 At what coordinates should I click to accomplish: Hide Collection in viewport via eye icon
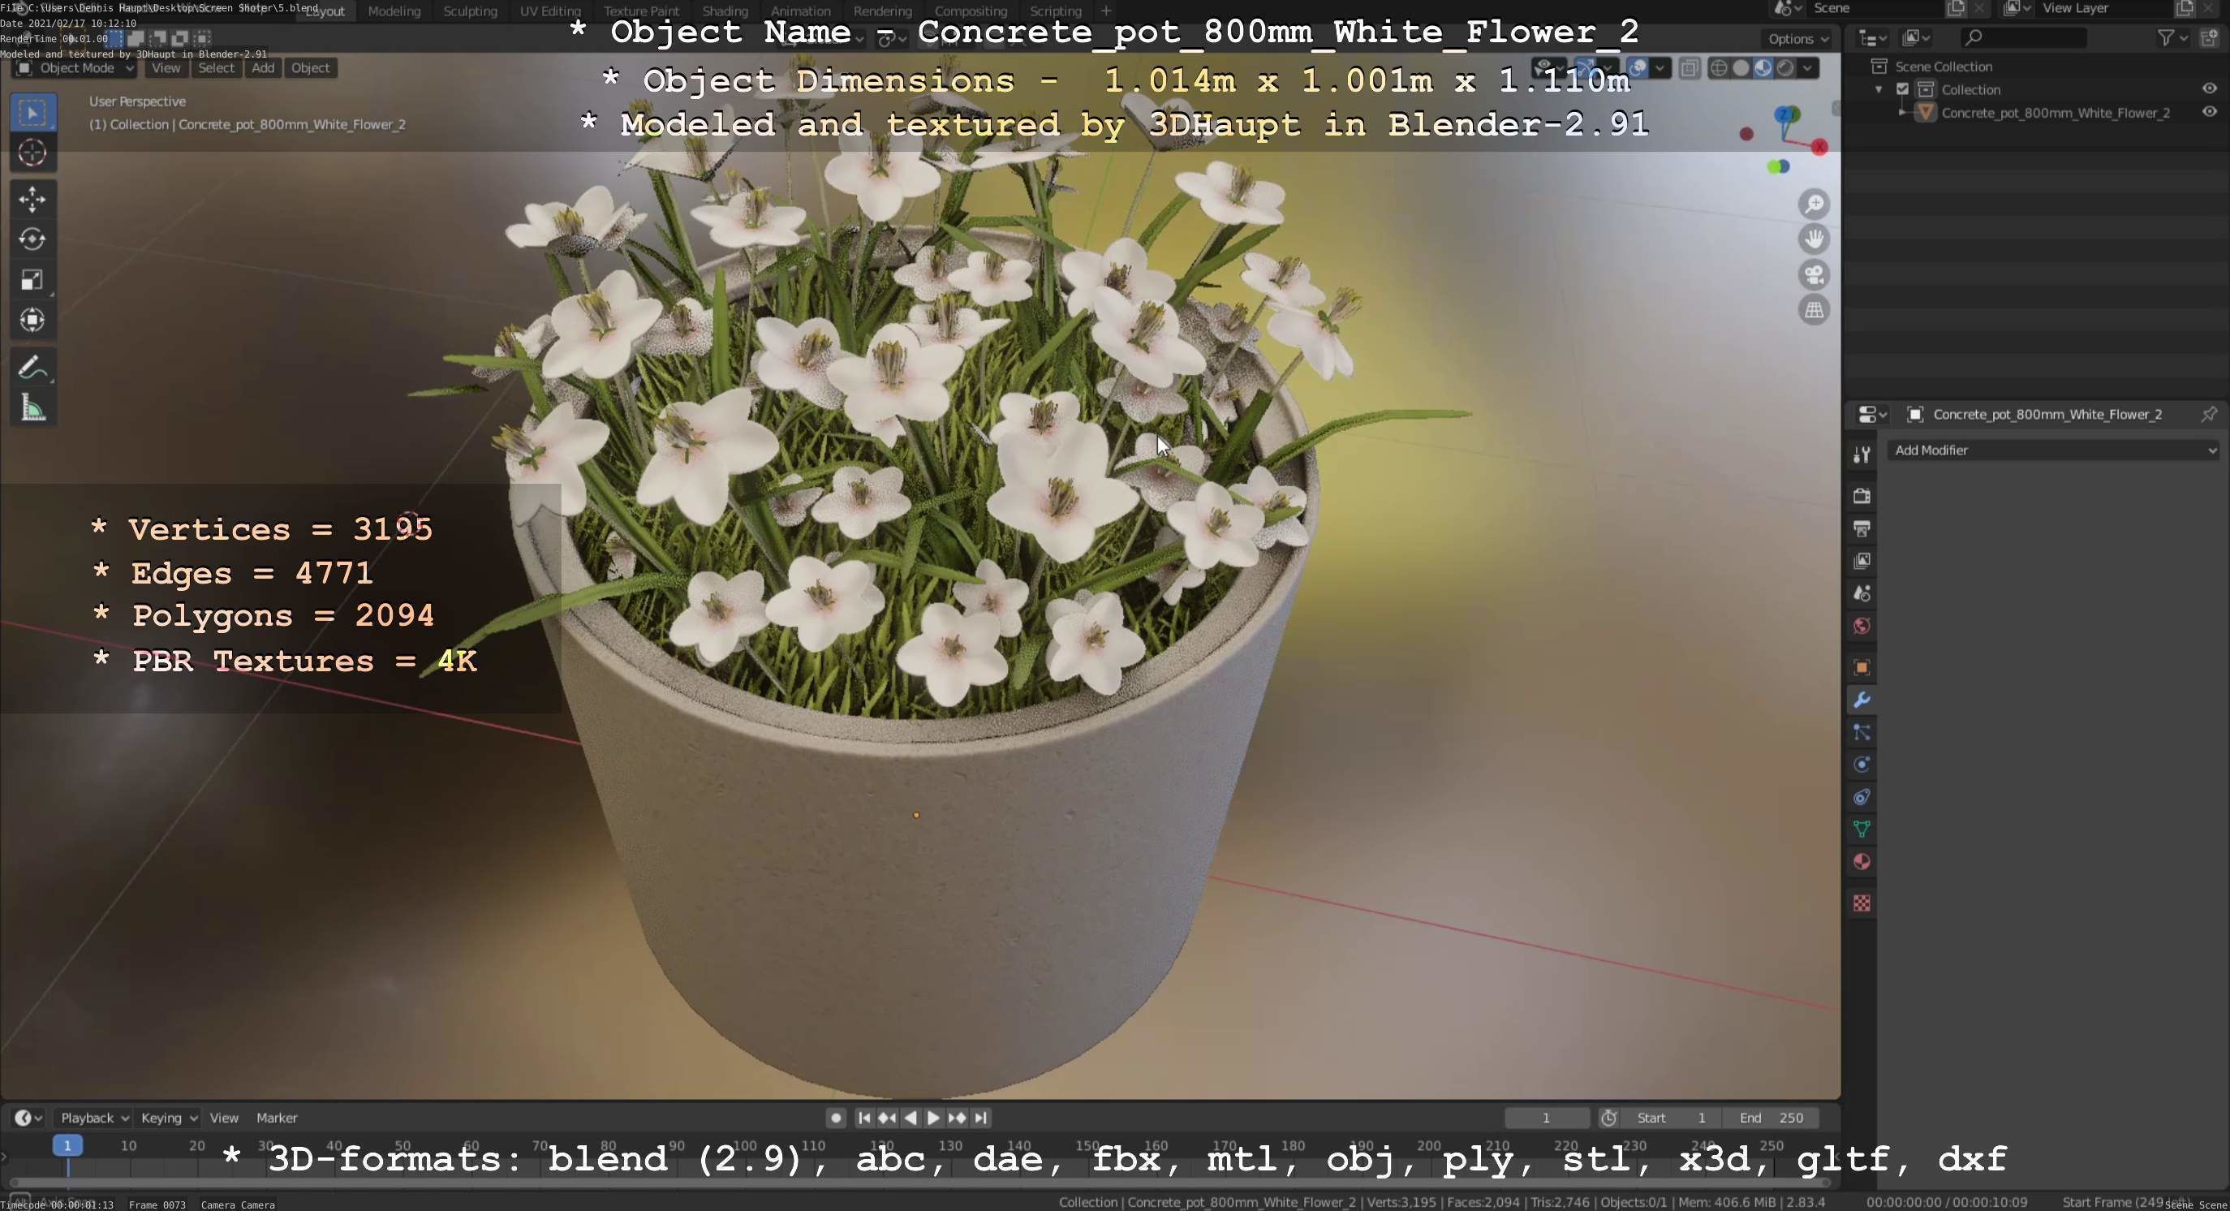2209,89
